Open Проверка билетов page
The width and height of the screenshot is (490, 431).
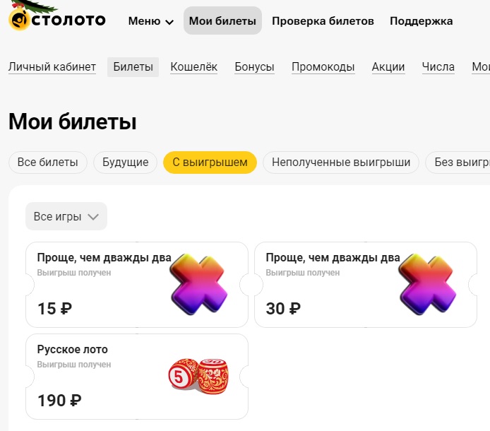tap(323, 21)
